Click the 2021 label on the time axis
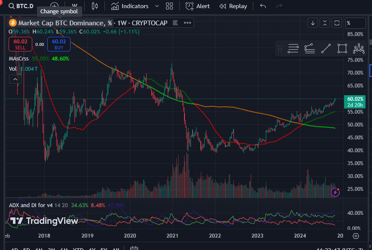This screenshot has height=250, width=372. (x=172, y=235)
